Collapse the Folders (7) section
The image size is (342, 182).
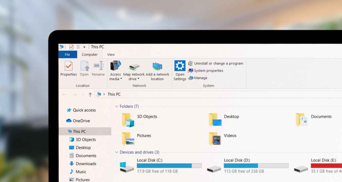pos(116,106)
